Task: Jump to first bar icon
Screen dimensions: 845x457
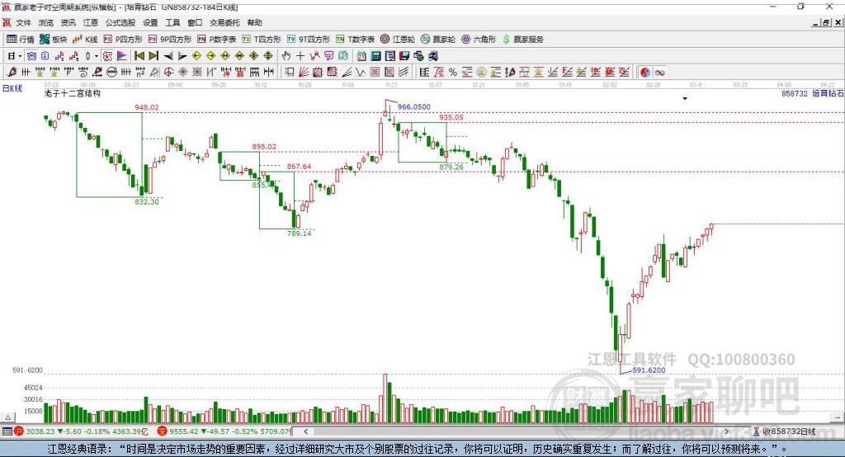Action: (x=139, y=55)
